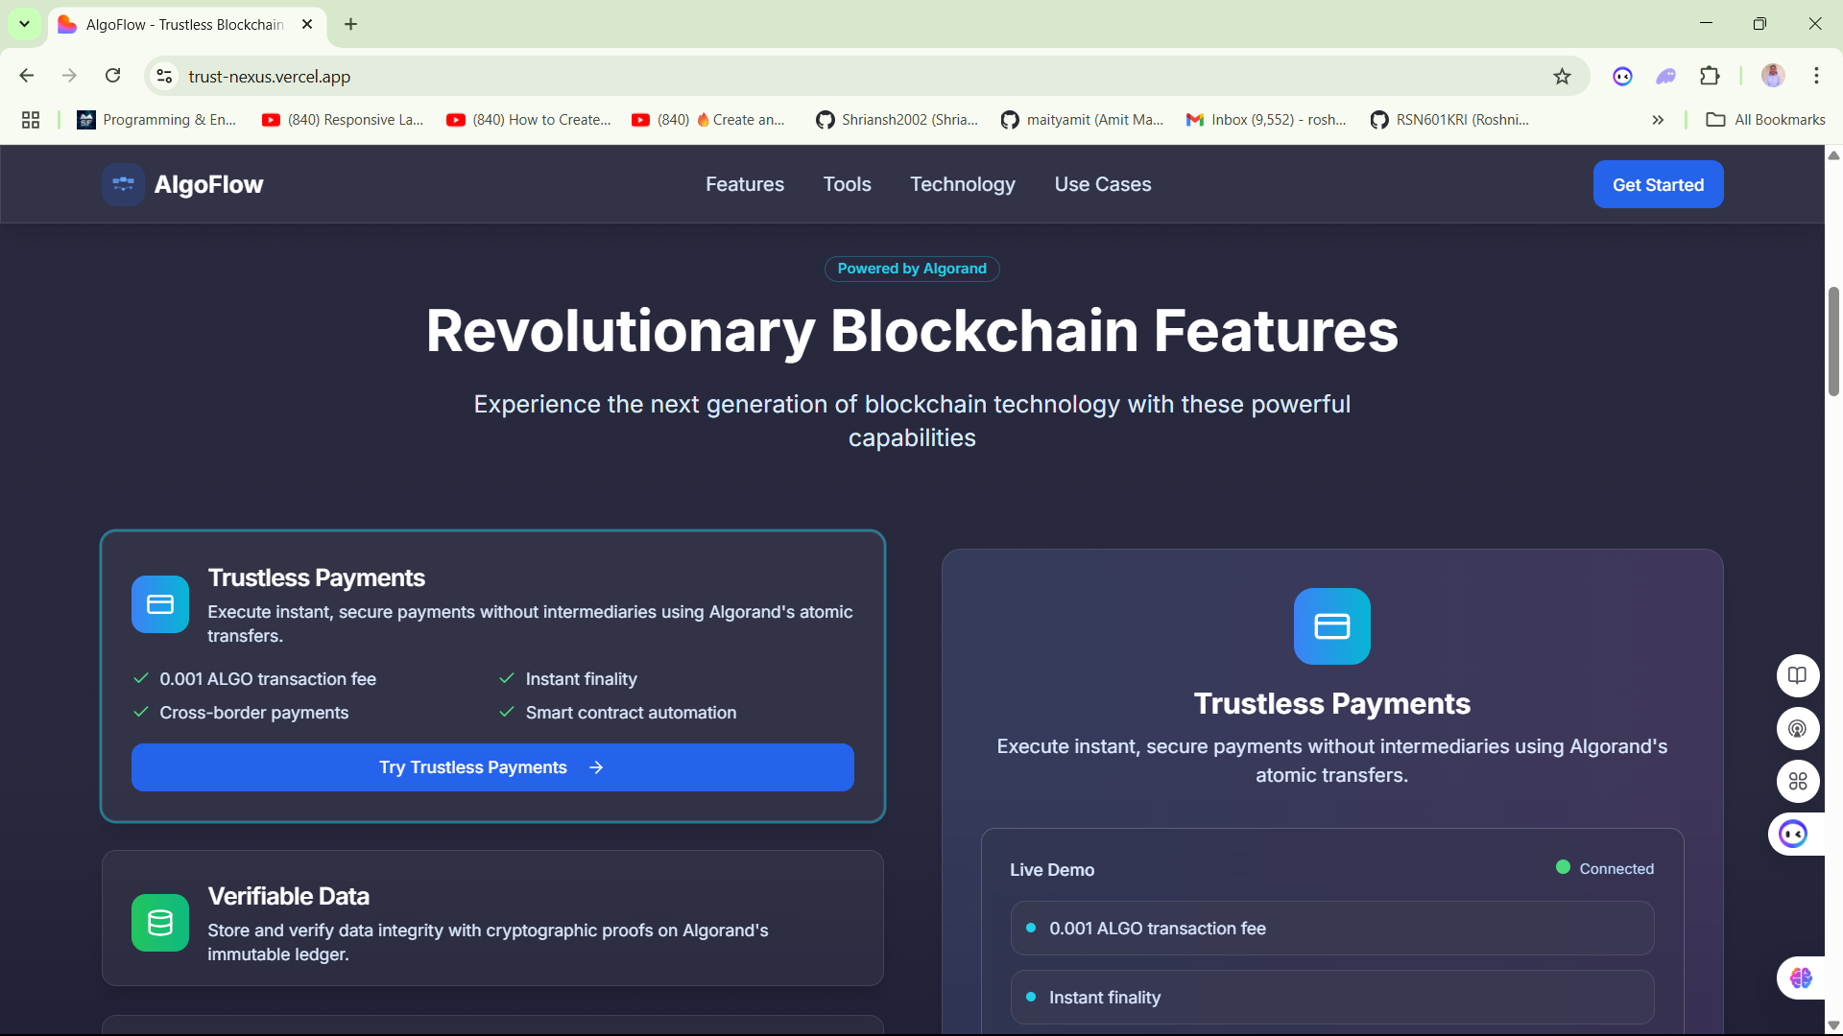Click the address bar URL field
The image size is (1843, 1036).
768,77
